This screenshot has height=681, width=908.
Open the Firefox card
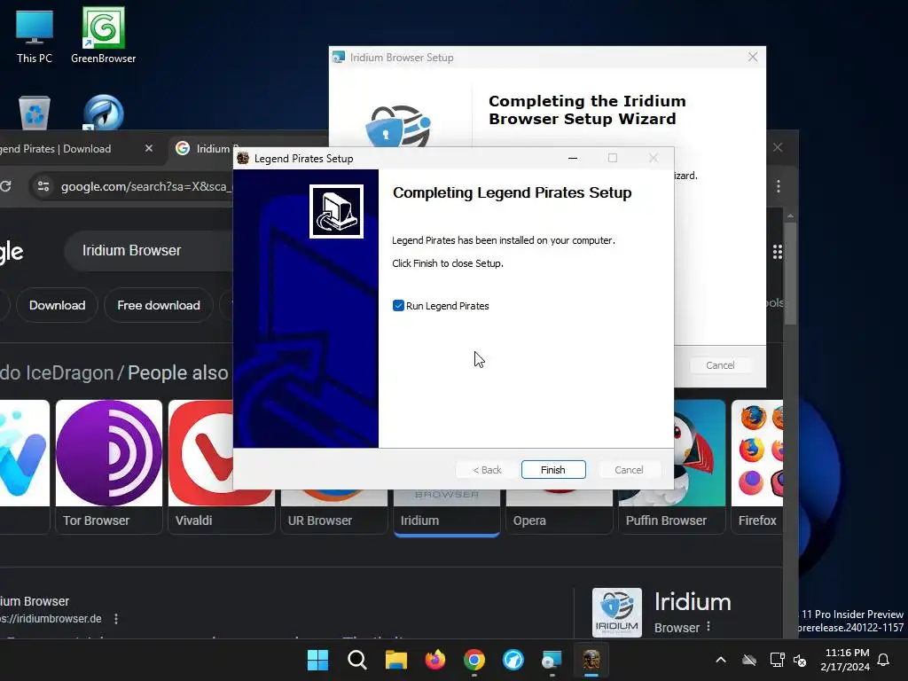click(x=757, y=466)
